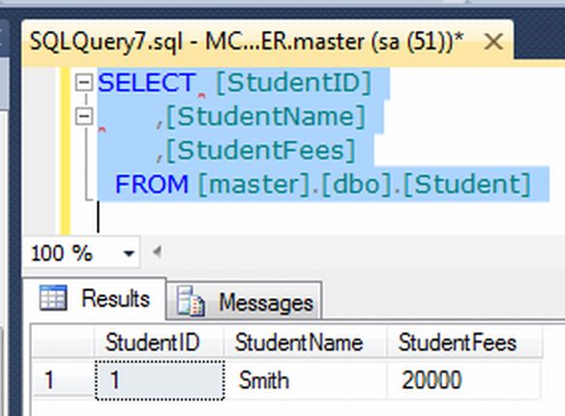Viewport: 565px width, 416px height.
Task: Select the StudentID cell with value 1
Action: tap(160, 379)
